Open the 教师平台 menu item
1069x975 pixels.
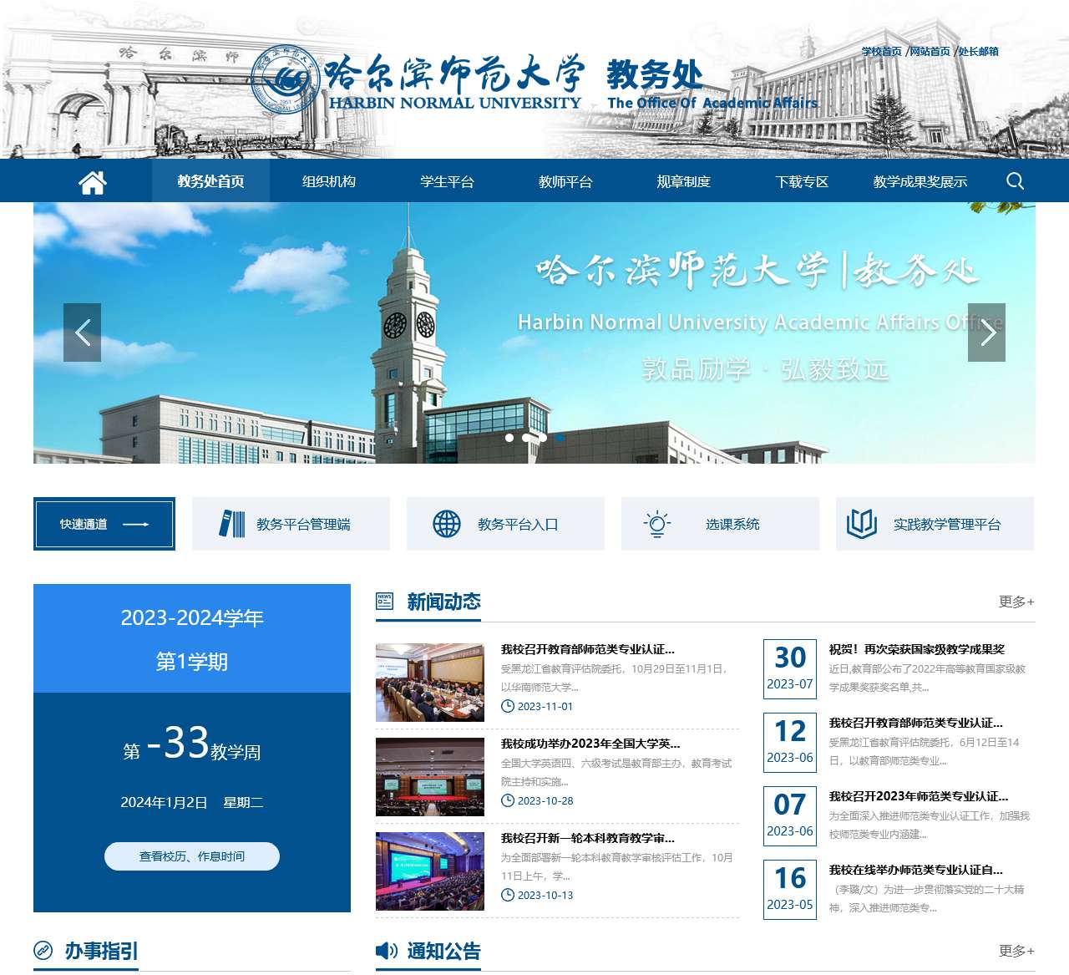click(567, 181)
